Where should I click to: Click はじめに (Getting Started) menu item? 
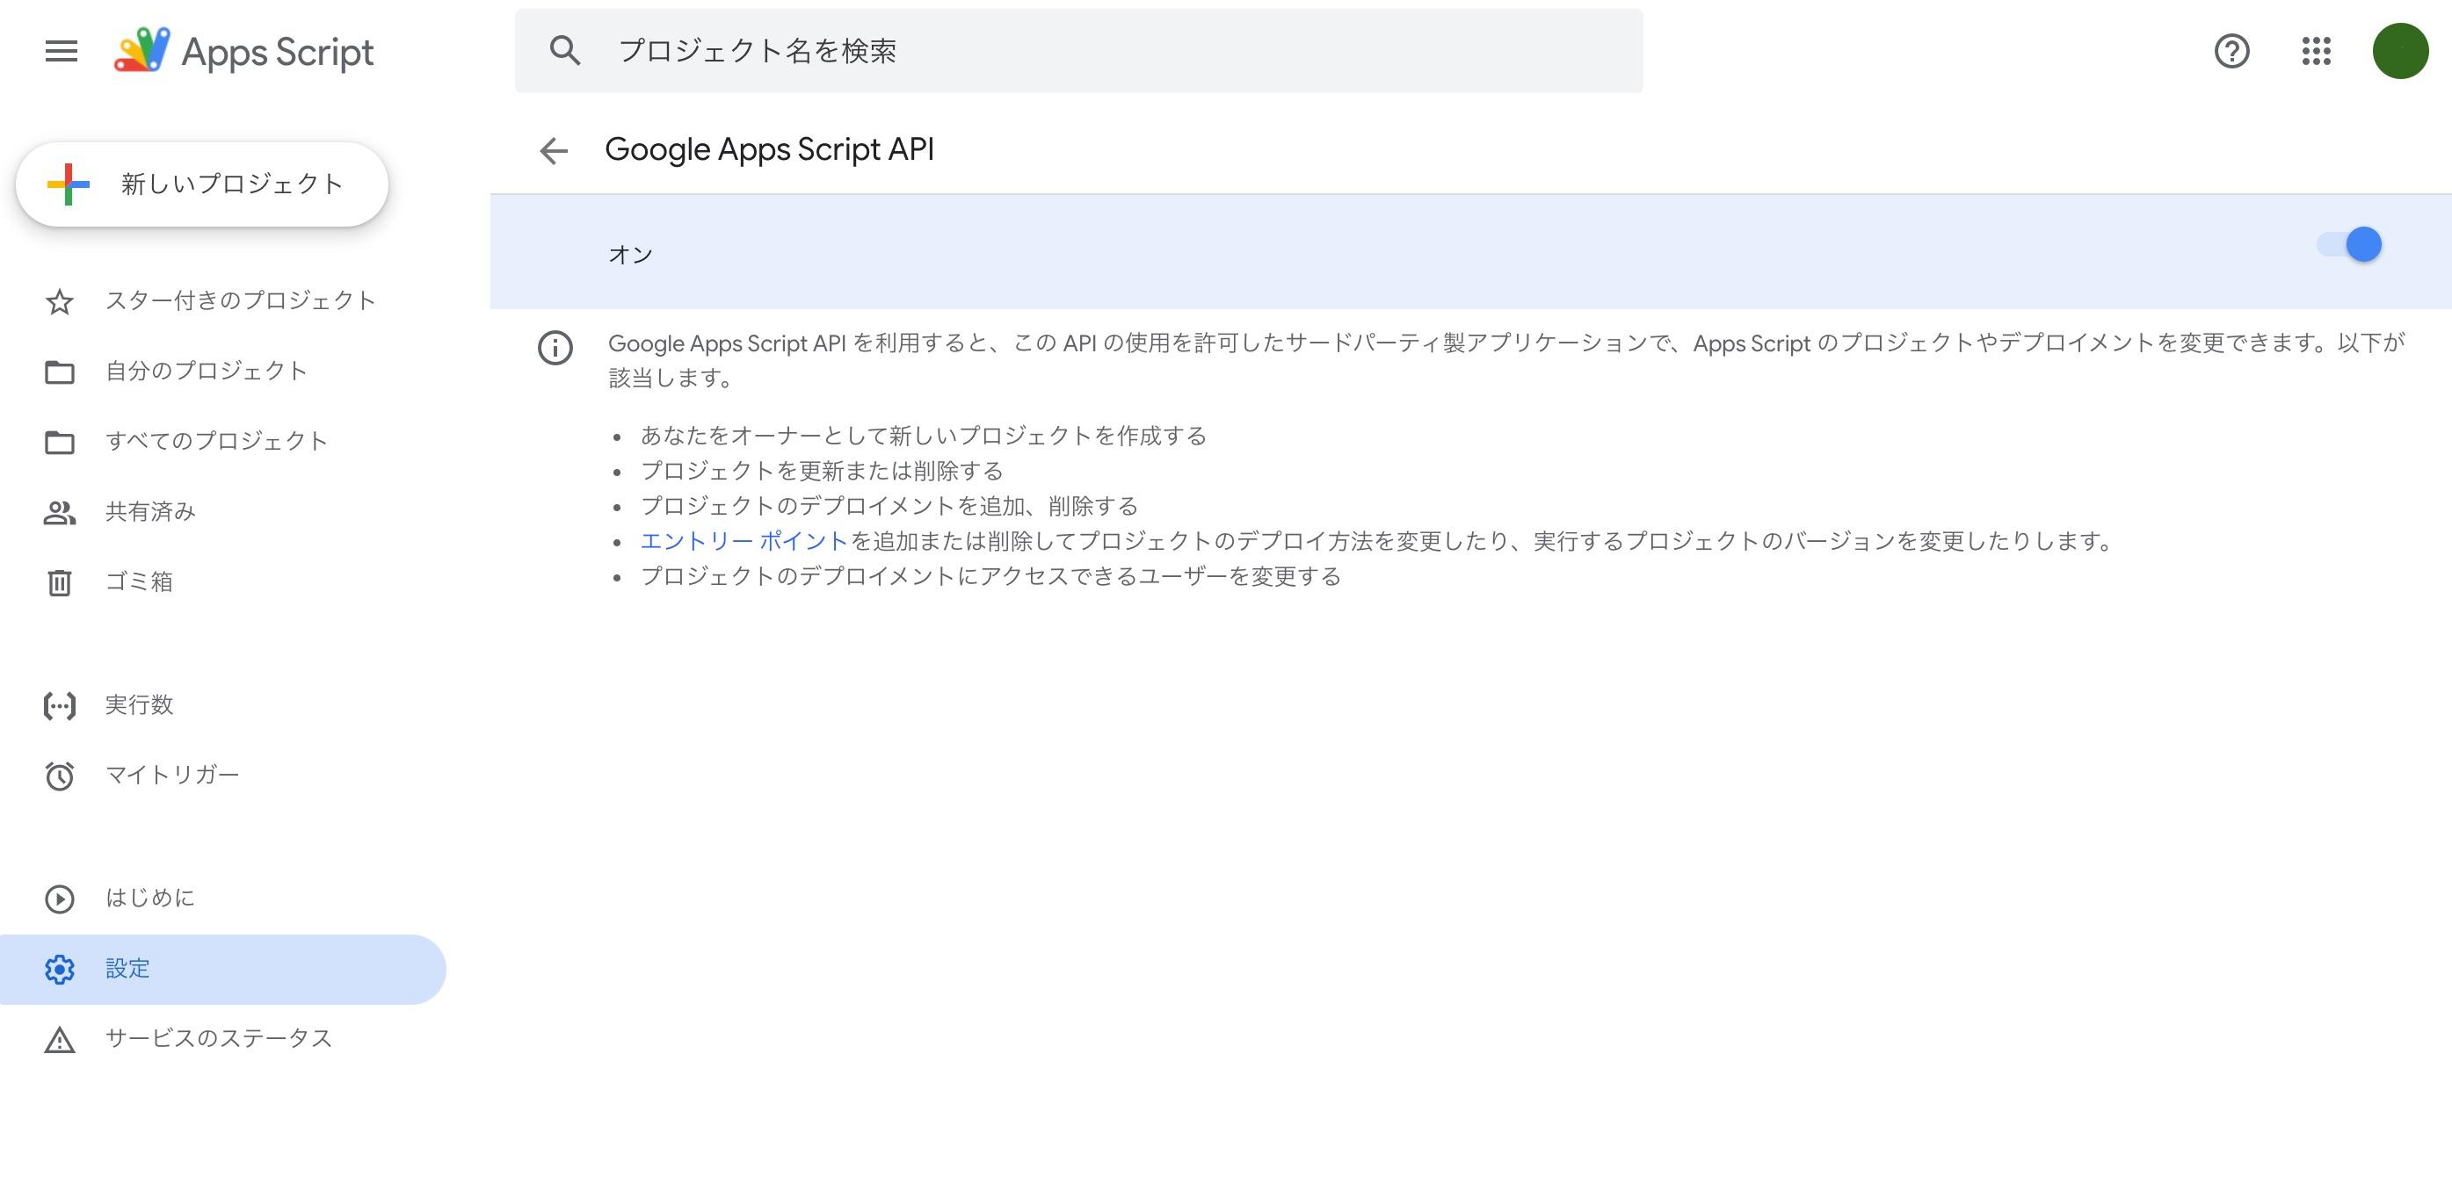[150, 897]
